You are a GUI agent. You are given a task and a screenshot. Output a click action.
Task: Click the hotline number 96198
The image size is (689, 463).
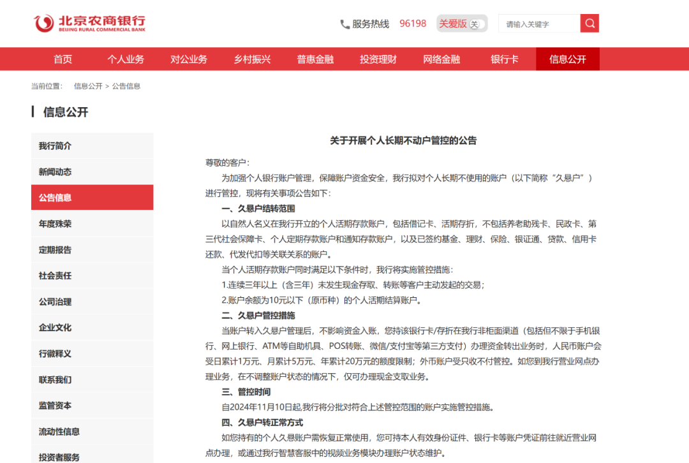coord(412,23)
